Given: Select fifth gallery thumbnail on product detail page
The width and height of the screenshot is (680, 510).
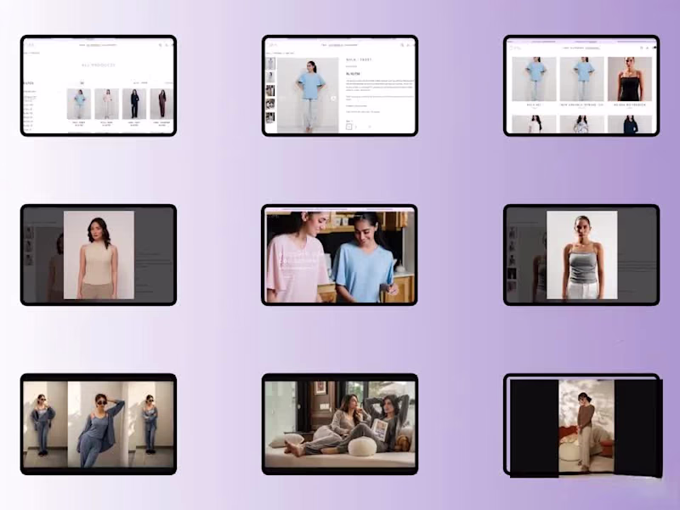Looking at the screenshot, I should (x=270, y=117).
